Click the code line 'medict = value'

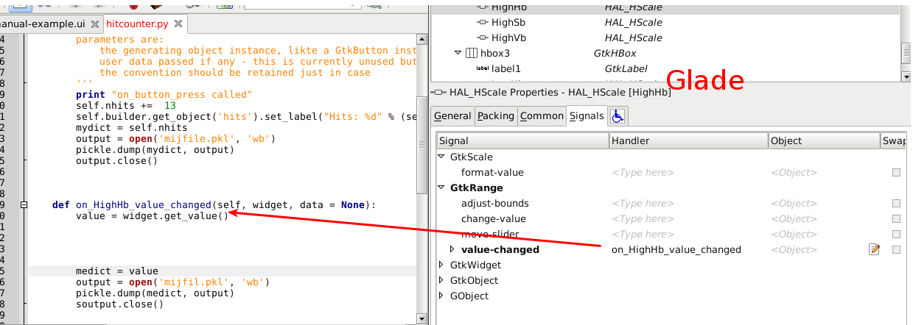(116, 271)
